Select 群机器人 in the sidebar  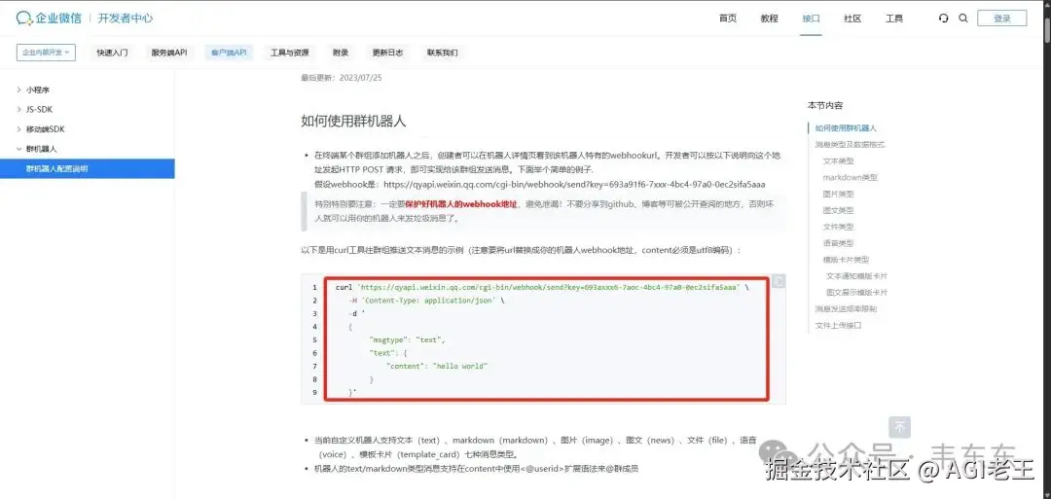[42, 149]
